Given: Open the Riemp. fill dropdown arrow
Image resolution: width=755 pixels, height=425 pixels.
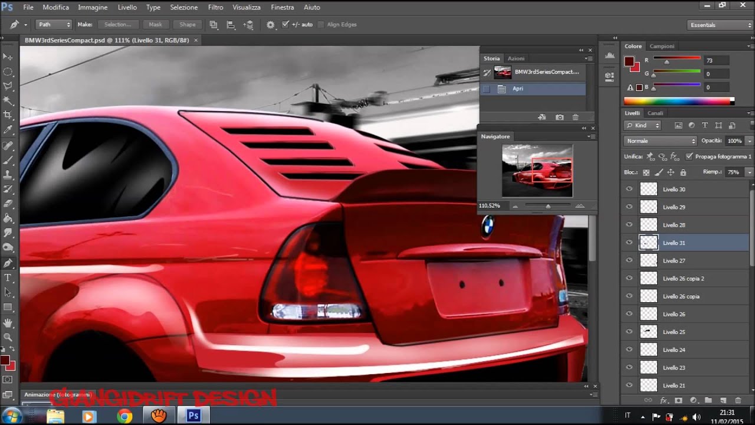Looking at the screenshot, I should tap(749, 172).
